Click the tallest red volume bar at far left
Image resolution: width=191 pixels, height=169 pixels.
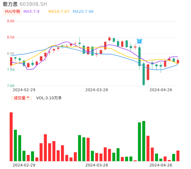point(11,137)
